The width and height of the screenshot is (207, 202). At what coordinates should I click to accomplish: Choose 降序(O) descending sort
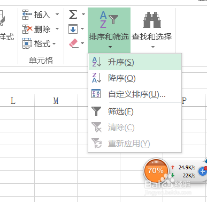point(135,78)
